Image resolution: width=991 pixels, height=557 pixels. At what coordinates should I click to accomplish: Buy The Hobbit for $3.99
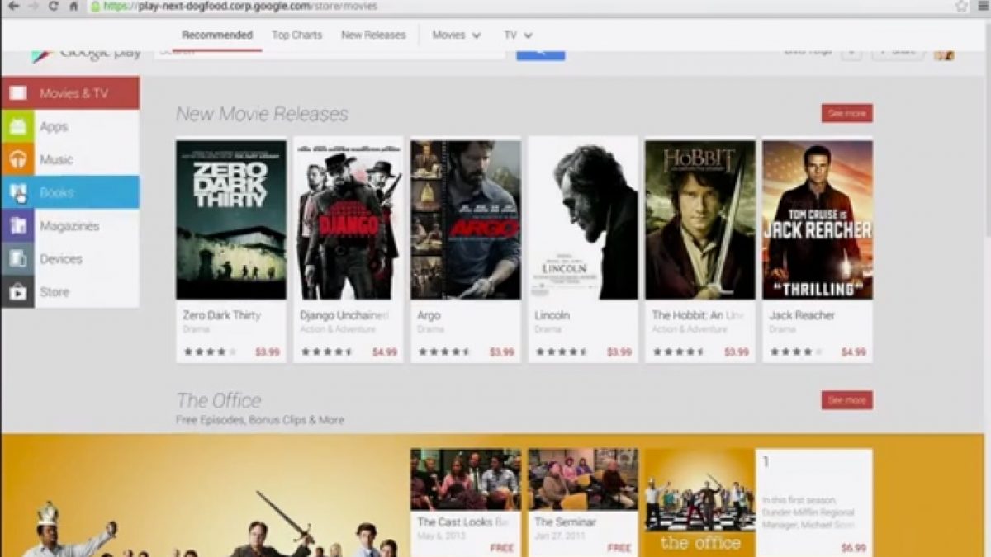[737, 352]
